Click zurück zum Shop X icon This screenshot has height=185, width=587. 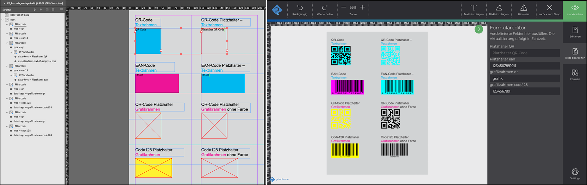point(549,8)
